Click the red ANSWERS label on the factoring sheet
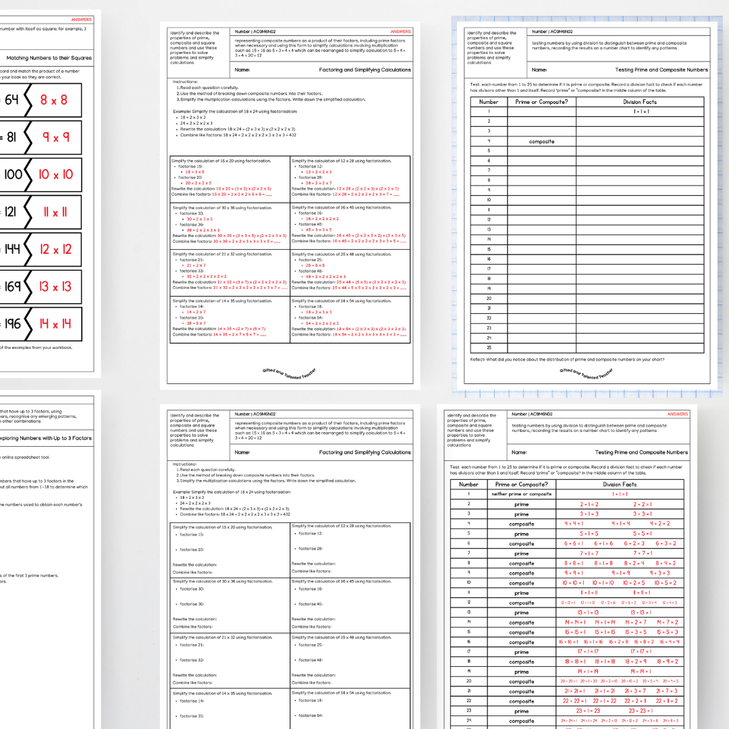Viewport: 729px width, 729px height. 400,32
